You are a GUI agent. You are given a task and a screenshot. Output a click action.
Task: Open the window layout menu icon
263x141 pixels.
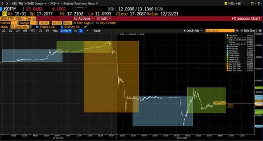pyautogui.click(x=253, y=3)
